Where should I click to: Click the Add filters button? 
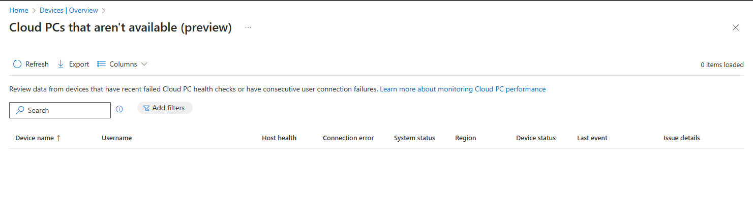[165, 108]
